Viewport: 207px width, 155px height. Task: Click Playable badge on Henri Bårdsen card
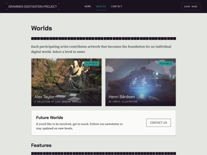pyautogui.click(x=166, y=64)
